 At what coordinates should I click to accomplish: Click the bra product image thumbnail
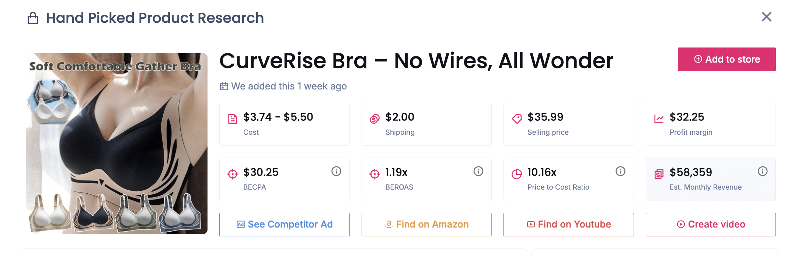pyautogui.click(x=116, y=144)
